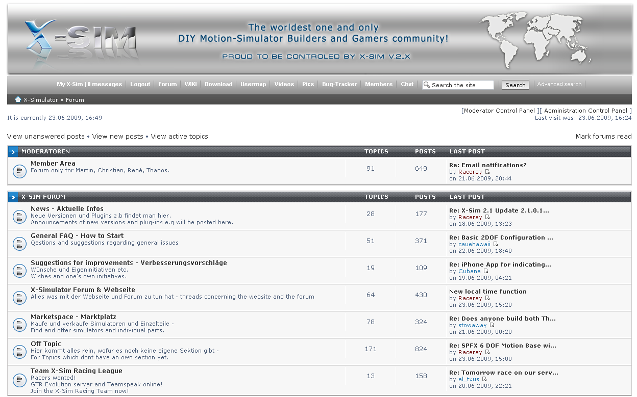View latest post icon next to cauehawaii
637x397 pixels.
pos(496,244)
